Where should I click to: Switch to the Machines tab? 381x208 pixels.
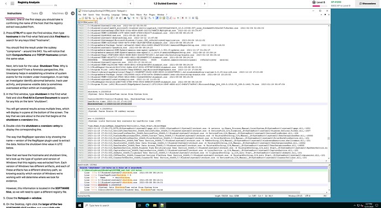[60, 13]
